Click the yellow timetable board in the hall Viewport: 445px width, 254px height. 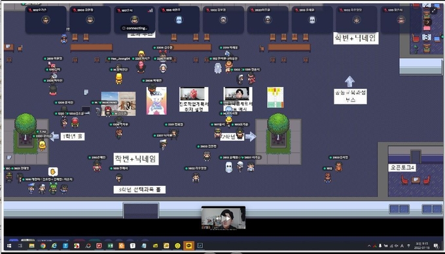tap(275, 98)
